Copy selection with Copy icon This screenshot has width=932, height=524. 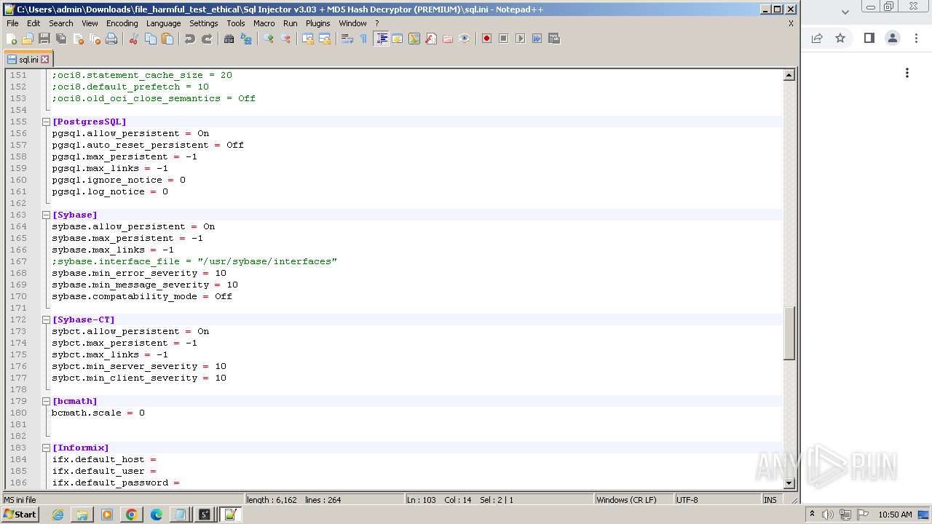click(x=151, y=39)
